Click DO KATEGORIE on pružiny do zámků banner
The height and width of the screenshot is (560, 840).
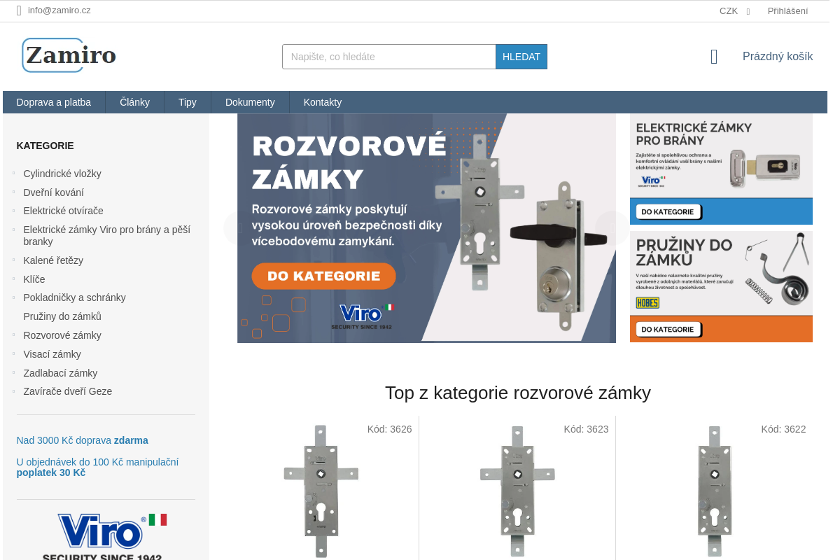point(668,329)
